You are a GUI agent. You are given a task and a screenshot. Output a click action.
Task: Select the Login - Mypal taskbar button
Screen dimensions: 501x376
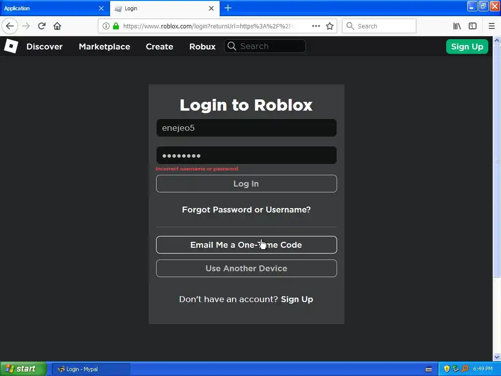tap(91, 369)
